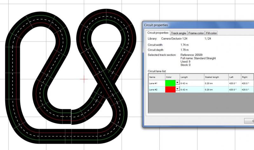This screenshot has height=150, width=254.
Task: Click Lane #2 scaled length 0.20 km cell
Action: click(x=216, y=90)
